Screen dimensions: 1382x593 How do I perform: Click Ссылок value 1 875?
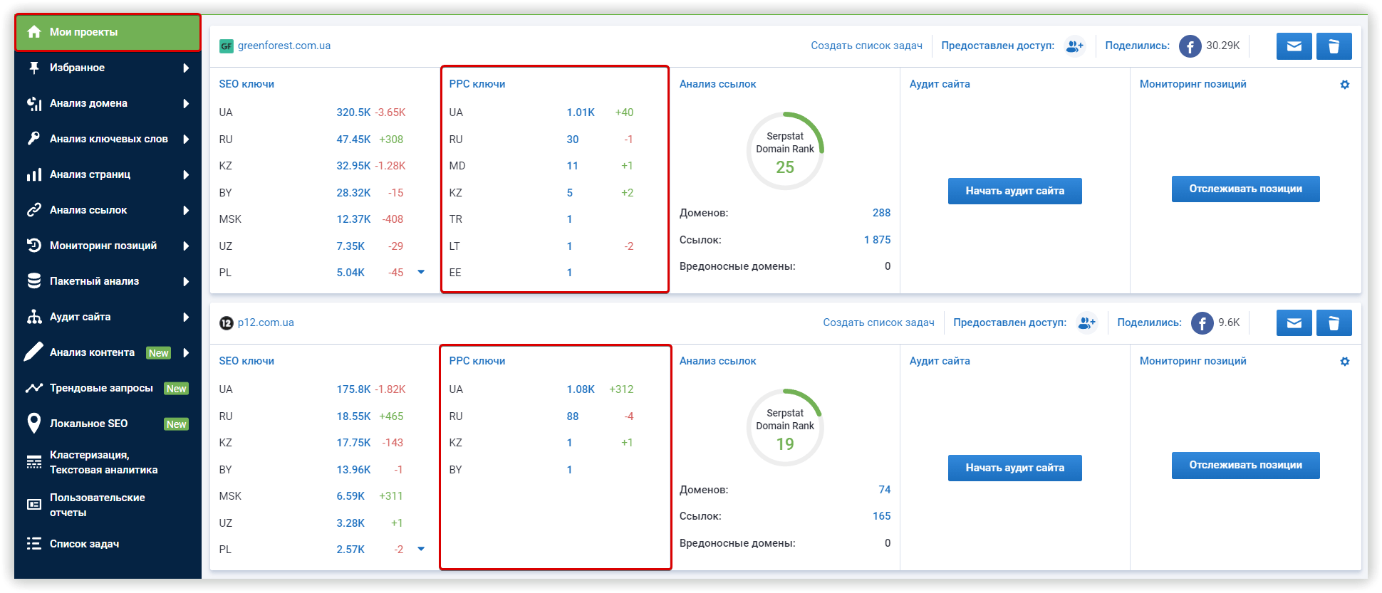pos(877,240)
